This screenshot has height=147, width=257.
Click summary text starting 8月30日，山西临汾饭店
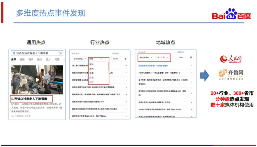pyautogui.click(x=37, y=108)
